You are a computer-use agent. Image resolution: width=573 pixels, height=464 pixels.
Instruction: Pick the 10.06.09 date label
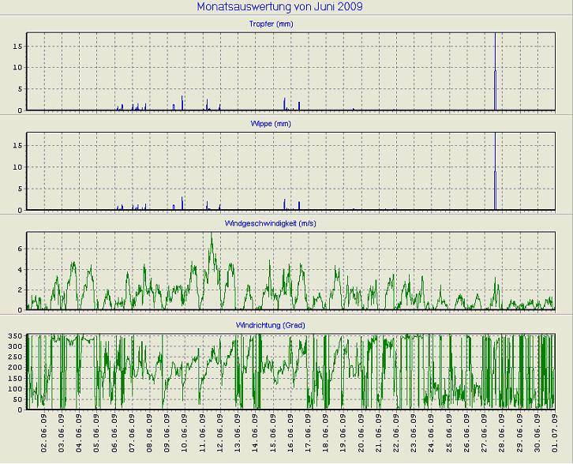click(185, 436)
